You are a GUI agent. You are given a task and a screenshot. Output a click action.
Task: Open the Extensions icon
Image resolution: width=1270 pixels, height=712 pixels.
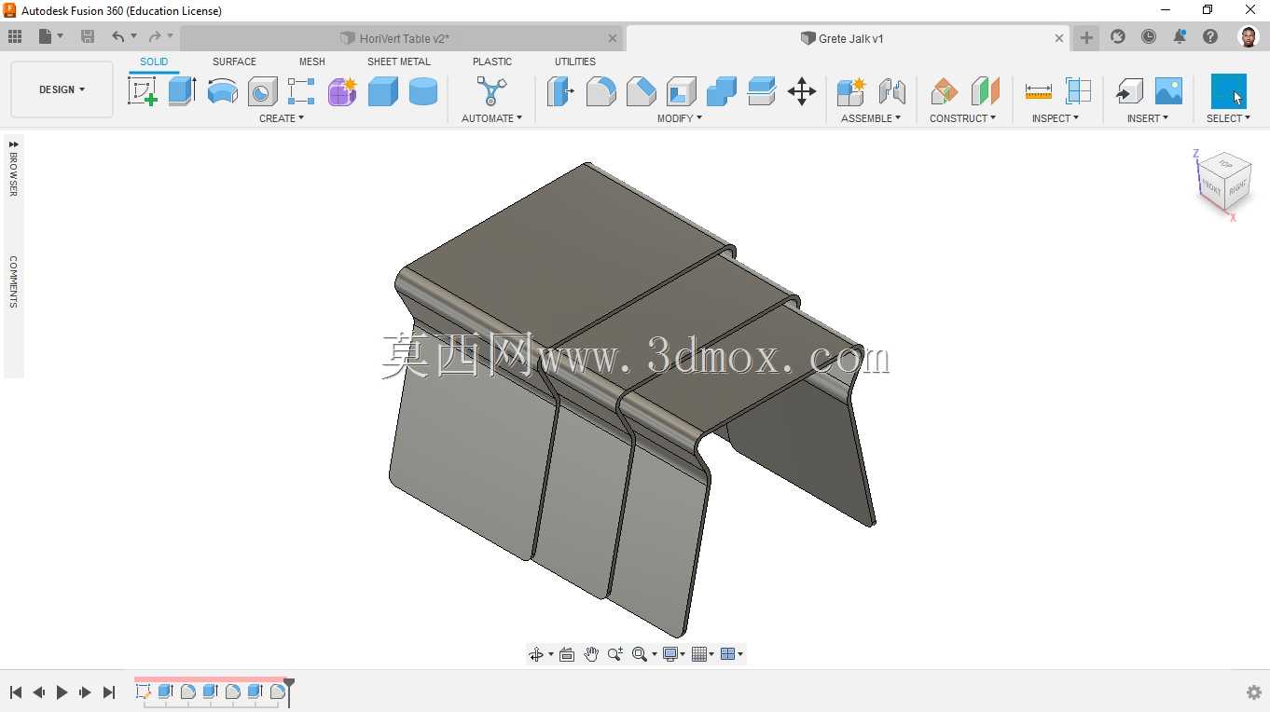(x=1117, y=36)
